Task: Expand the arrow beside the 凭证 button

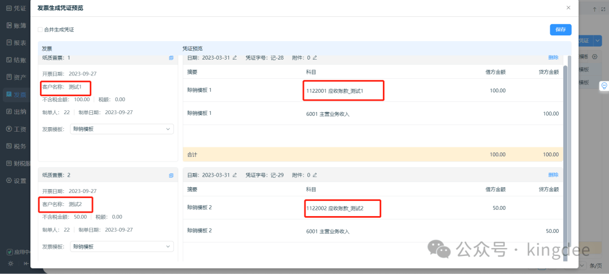Action: pyautogui.click(x=598, y=41)
